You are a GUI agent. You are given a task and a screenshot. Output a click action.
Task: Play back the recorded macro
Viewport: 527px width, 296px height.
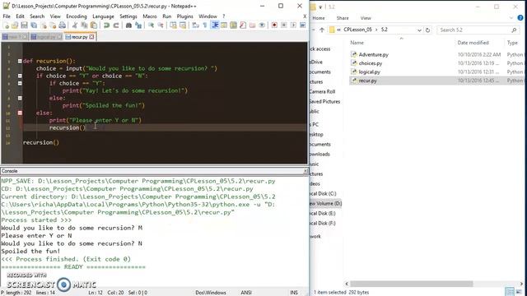293,25
